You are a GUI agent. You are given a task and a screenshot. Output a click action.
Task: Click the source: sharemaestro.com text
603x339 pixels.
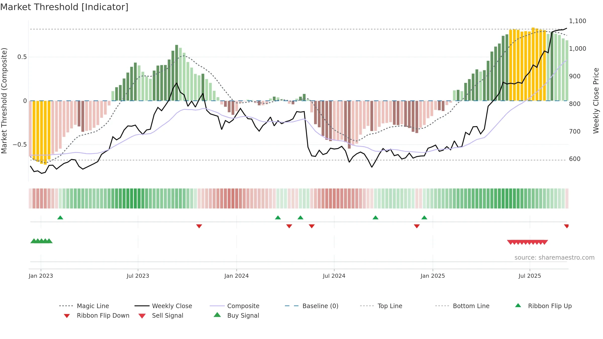point(555,258)
